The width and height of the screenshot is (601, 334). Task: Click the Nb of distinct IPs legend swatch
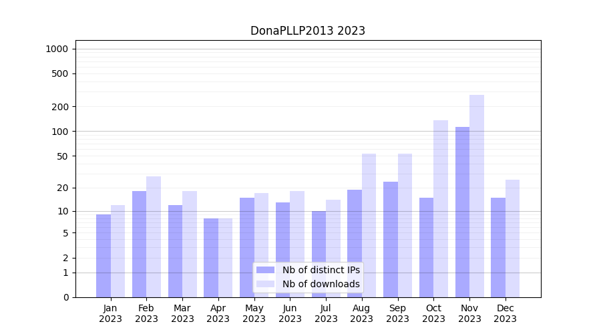pos(265,270)
